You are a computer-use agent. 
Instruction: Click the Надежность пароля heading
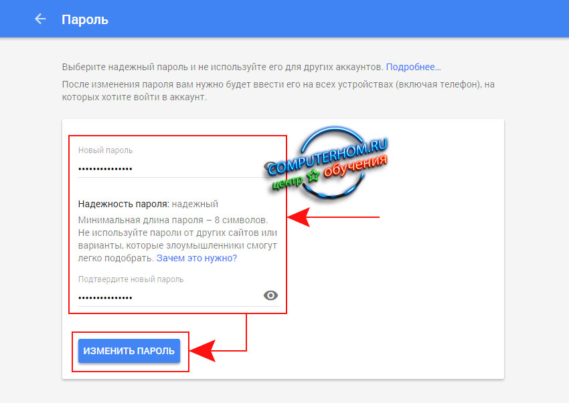click(x=124, y=204)
